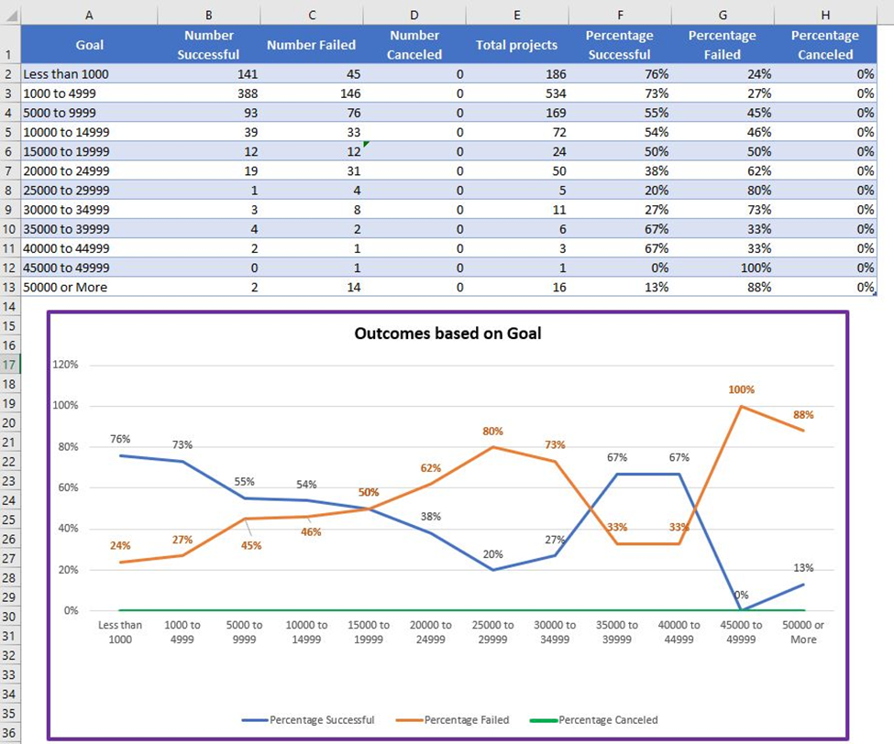The width and height of the screenshot is (894, 744).
Task: Select the cell showing 100% in Percentage Failed
Action: 723,268
